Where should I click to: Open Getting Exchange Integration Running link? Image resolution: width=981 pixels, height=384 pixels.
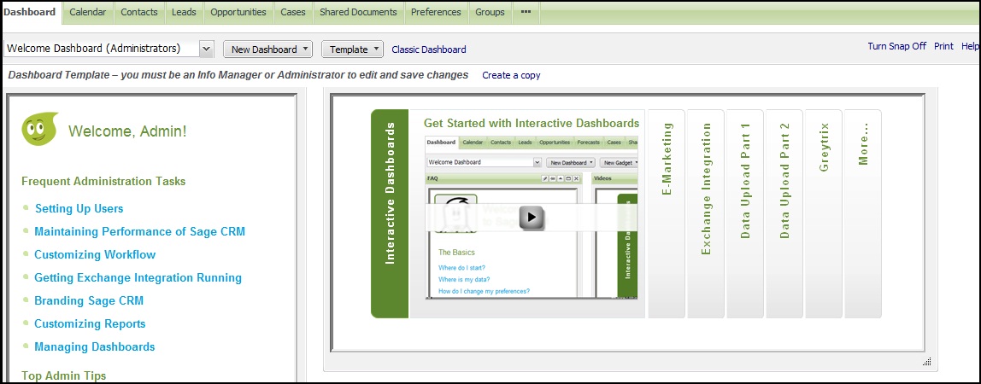(x=138, y=278)
